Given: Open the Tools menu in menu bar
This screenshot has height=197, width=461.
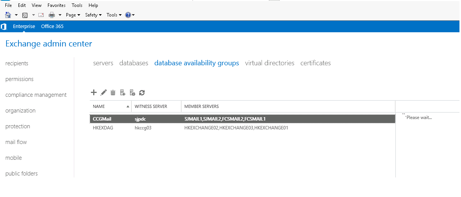Looking at the screenshot, I should coord(77,5).
